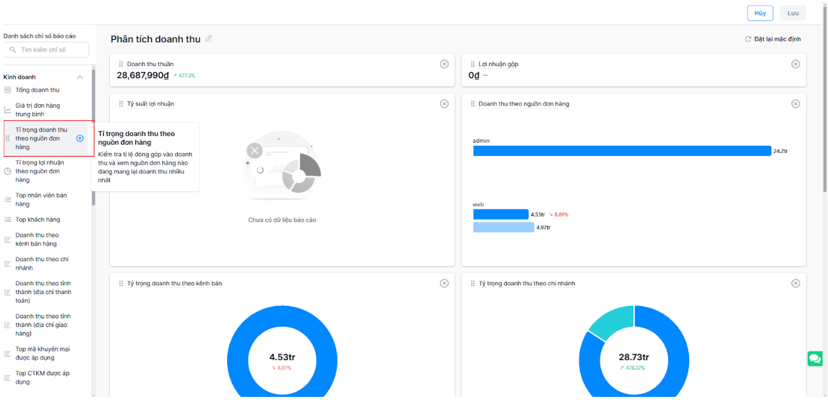Remove the Tỷ trọng doanh thu theo kênh bán card
828x400 pixels.
tap(444, 283)
